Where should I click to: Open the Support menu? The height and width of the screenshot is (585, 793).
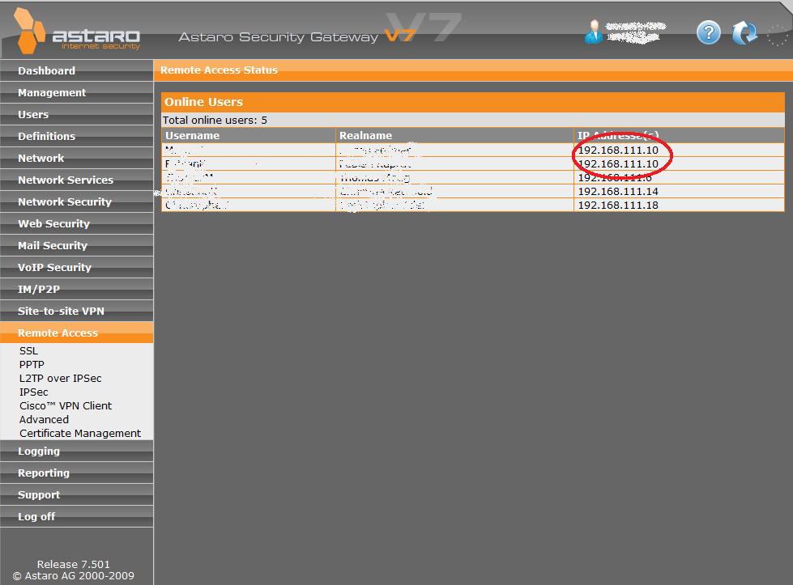coord(76,494)
